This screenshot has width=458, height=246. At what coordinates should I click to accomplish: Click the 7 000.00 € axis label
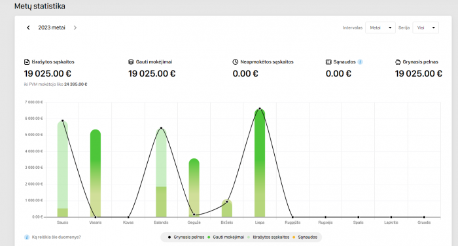(33, 102)
